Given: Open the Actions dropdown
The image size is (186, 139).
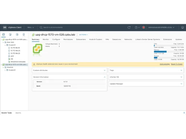Looking at the screenshot, I should 83,35.
